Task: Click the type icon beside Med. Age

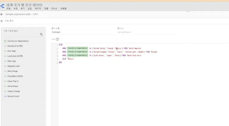Action: click(5, 61)
